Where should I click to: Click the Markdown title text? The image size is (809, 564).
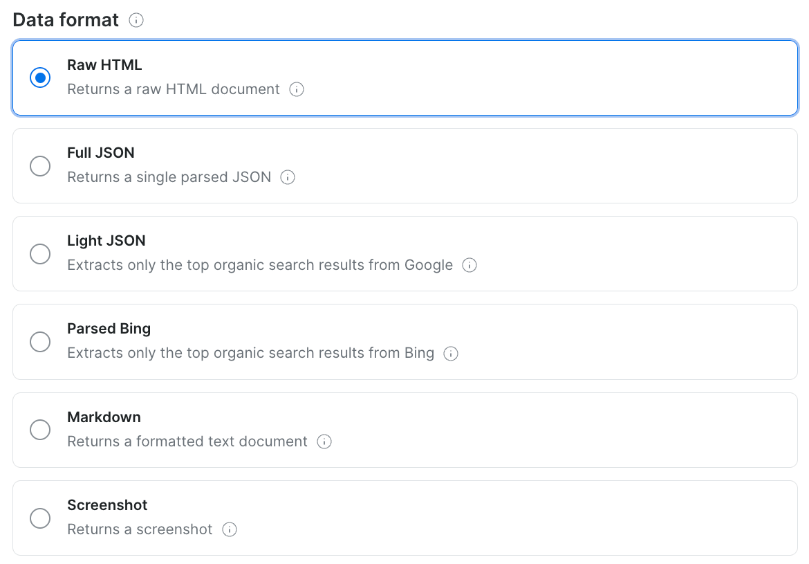point(104,417)
